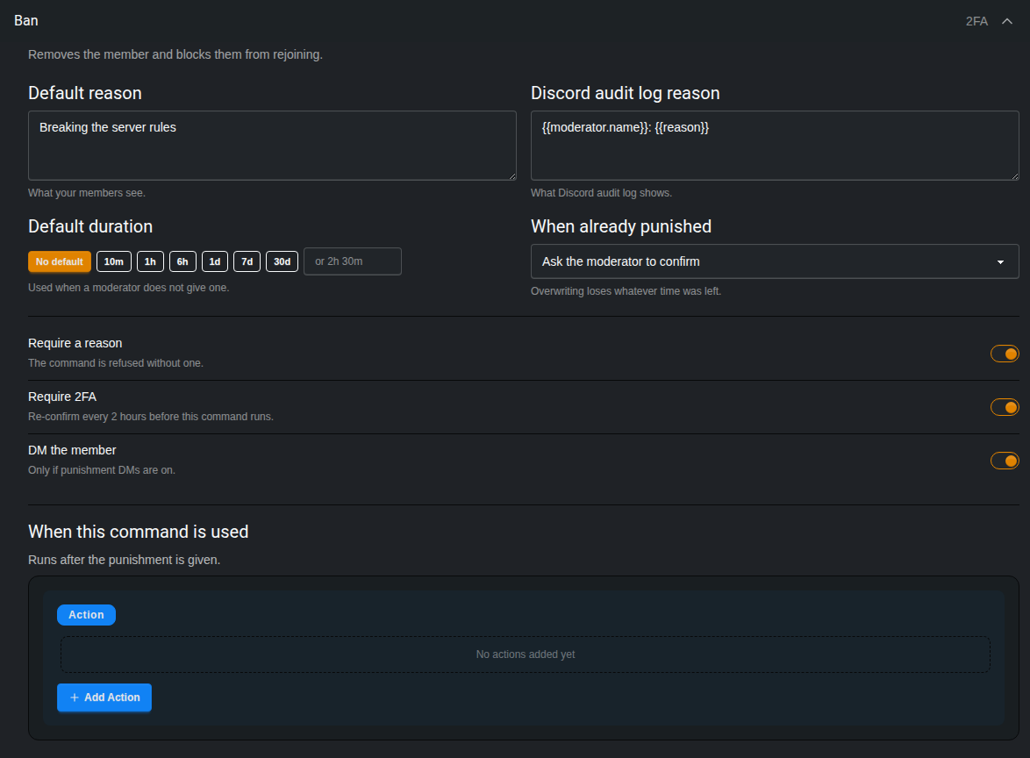Click the 2FA label in the Ban header
This screenshot has width=1030, height=758.
click(x=976, y=21)
